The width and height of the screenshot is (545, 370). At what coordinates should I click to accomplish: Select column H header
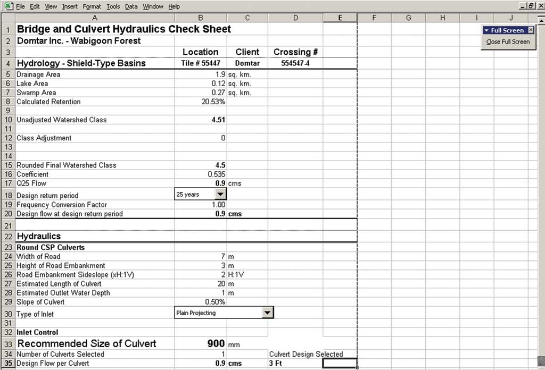(442, 18)
